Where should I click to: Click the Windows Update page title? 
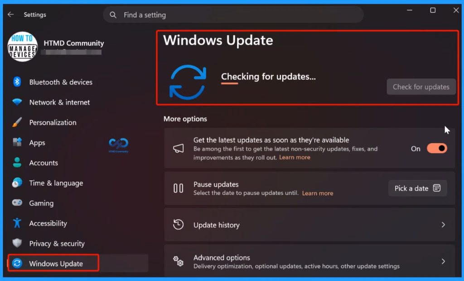(218, 40)
